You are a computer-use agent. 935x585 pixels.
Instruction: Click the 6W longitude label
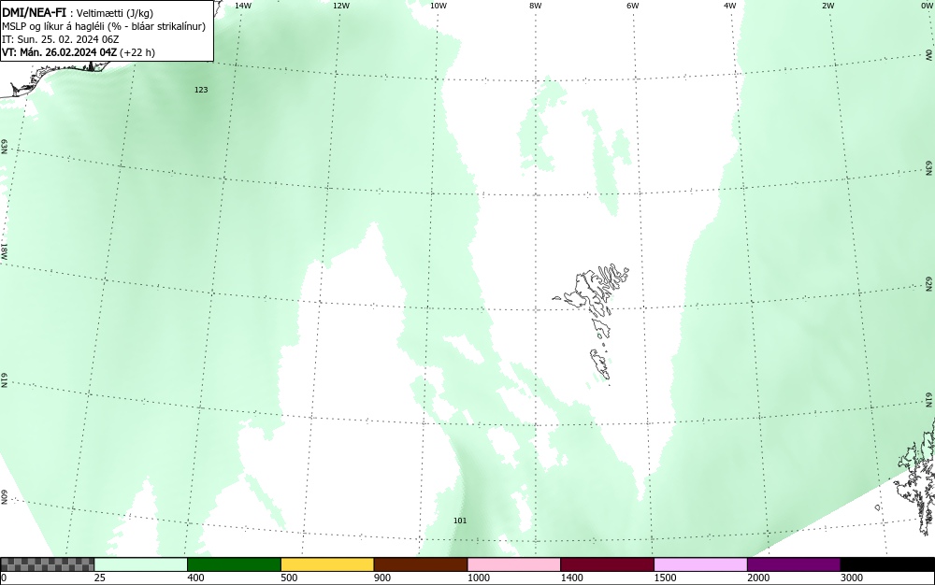coord(633,6)
